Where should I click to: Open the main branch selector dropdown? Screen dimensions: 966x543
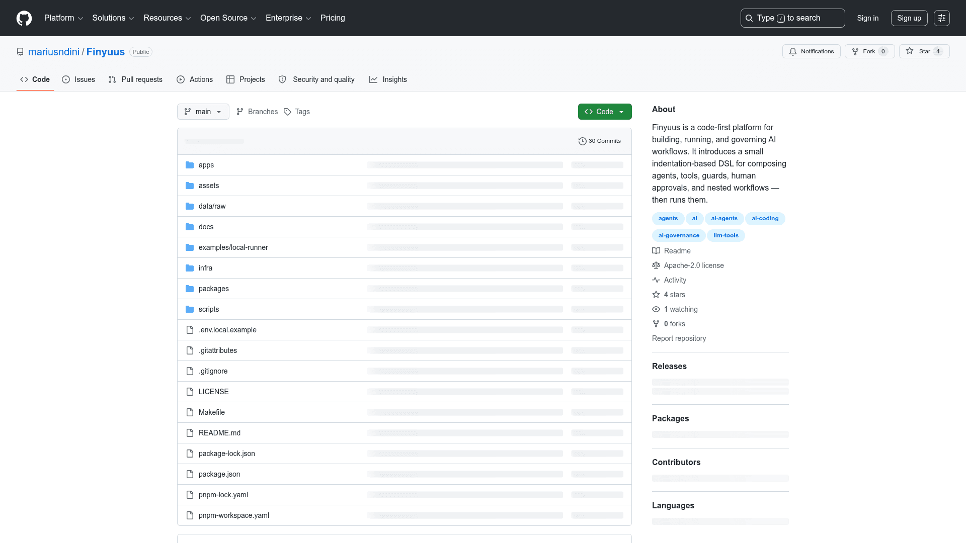coord(203,112)
